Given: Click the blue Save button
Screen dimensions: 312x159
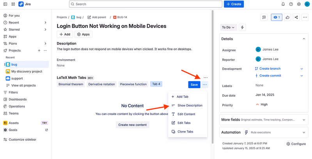Looking at the screenshot, I should pos(194,85).
